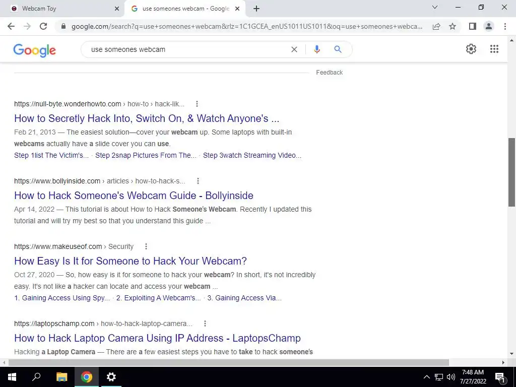
Task: Click the address bar URL
Action: pos(247,26)
